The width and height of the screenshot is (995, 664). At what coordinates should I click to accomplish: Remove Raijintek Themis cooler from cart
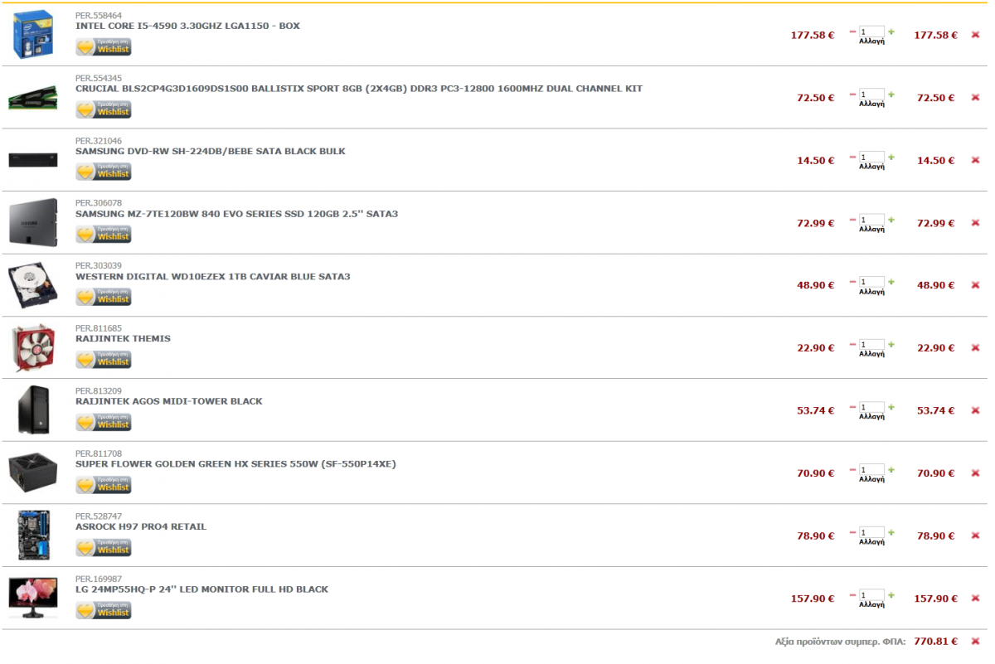click(x=975, y=348)
